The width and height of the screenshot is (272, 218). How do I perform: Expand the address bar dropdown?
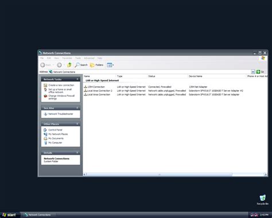[x=253, y=72]
